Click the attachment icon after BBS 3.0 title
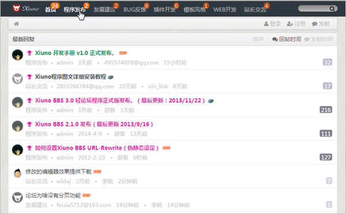The width and height of the screenshot is (346, 214). point(210,101)
